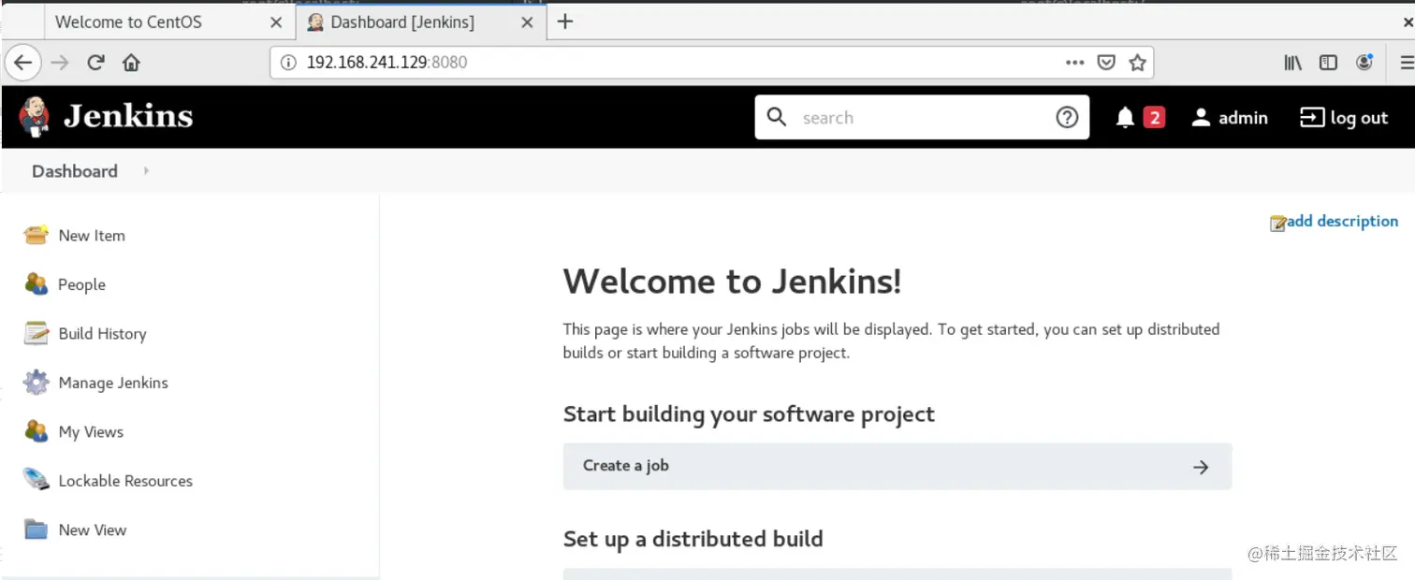Select the Dashboard [Jenkins] tab

(x=419, y=22)
